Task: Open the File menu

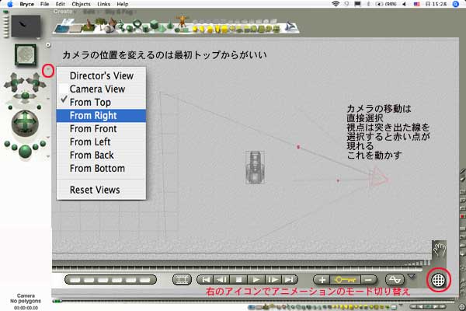Action: pyautogui.click(x=44, y=4)
